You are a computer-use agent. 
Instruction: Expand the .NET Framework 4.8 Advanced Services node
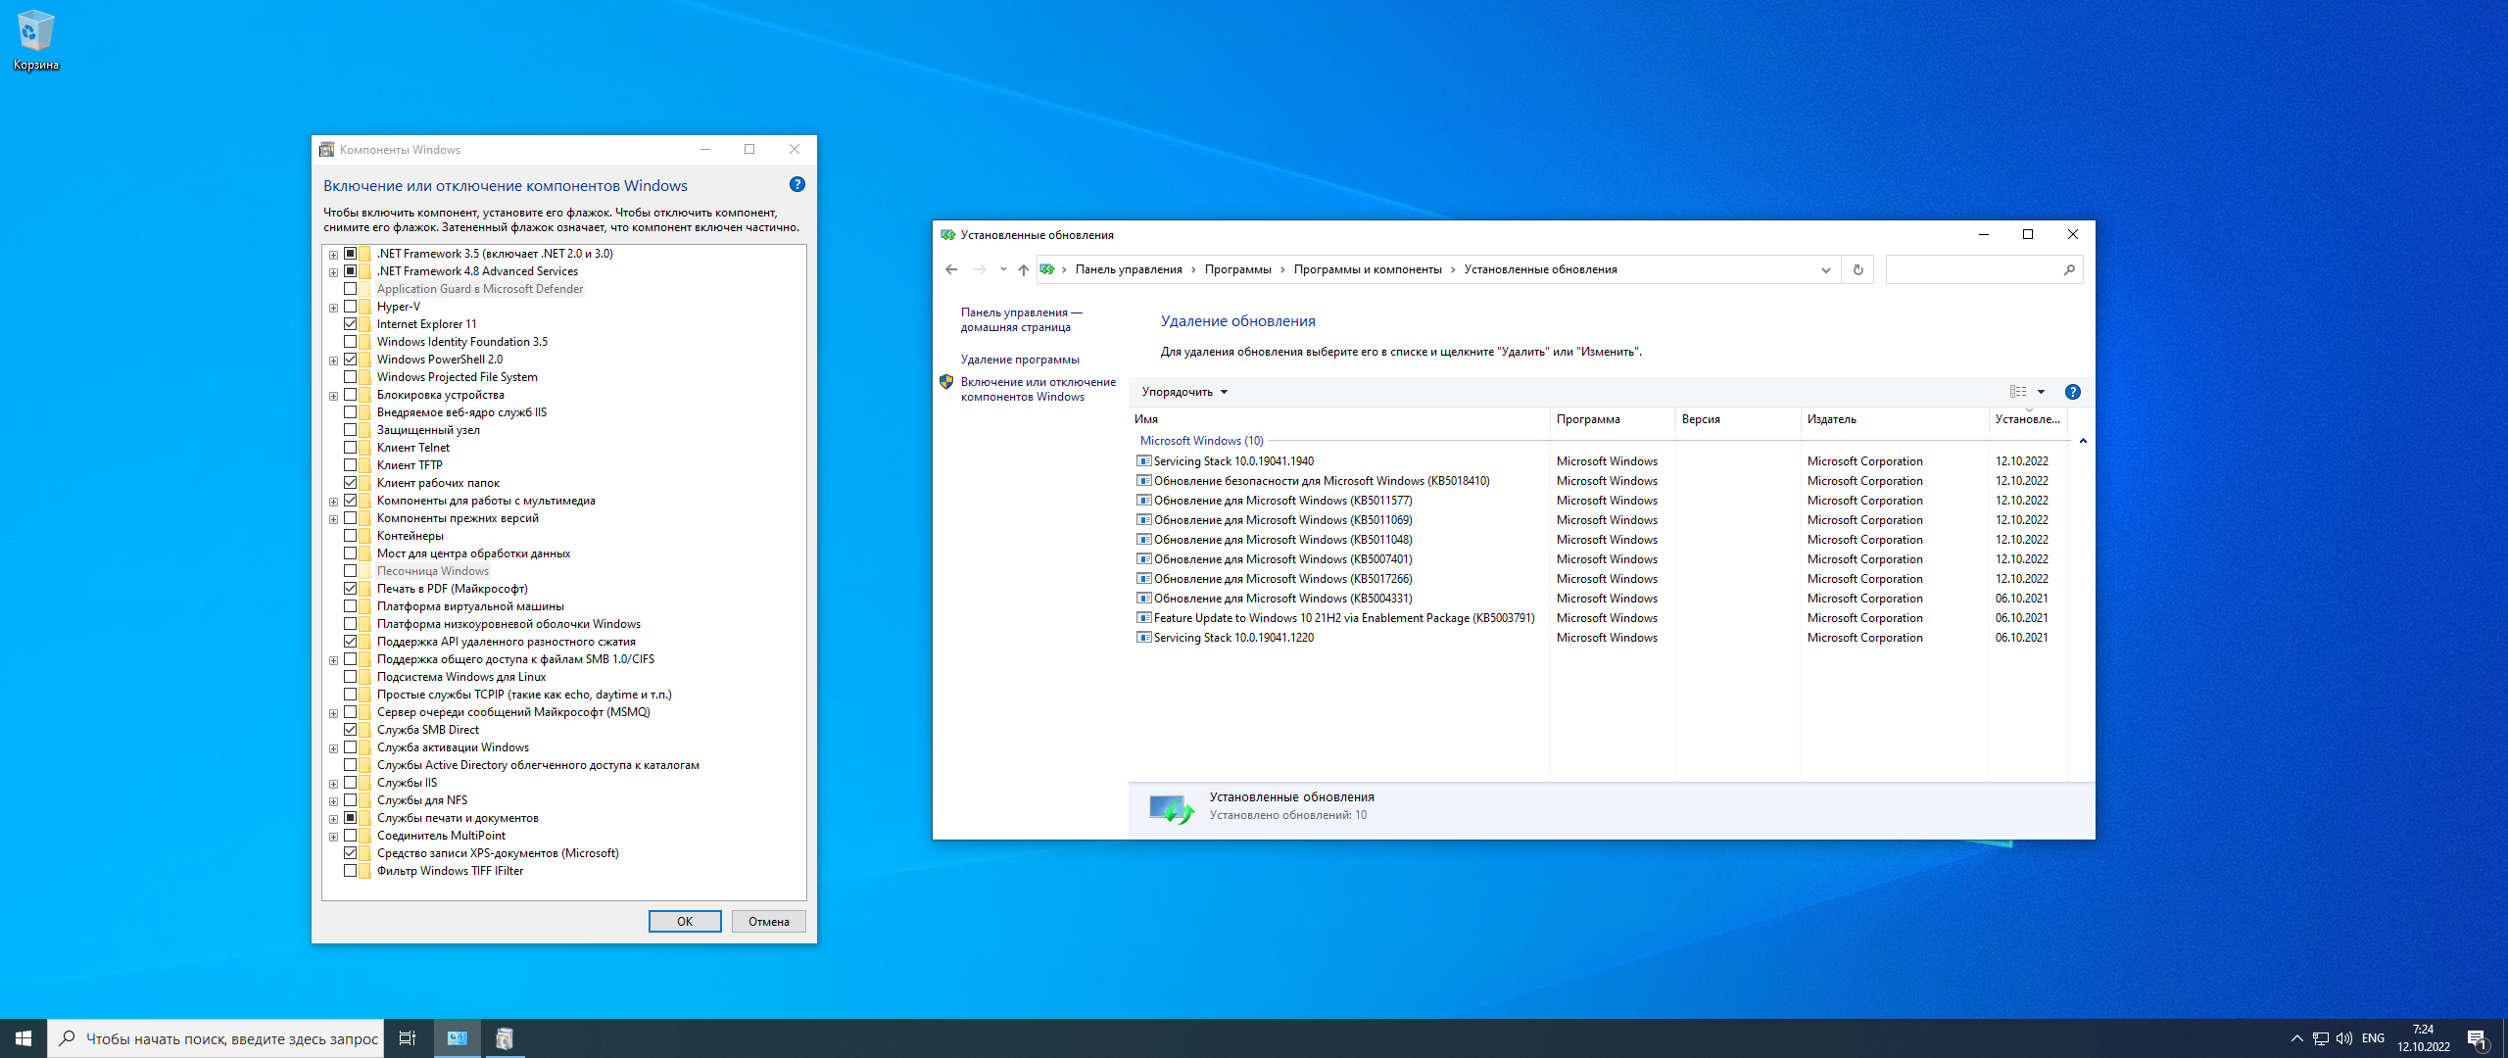pyautogui.click(x=333, y=272)
